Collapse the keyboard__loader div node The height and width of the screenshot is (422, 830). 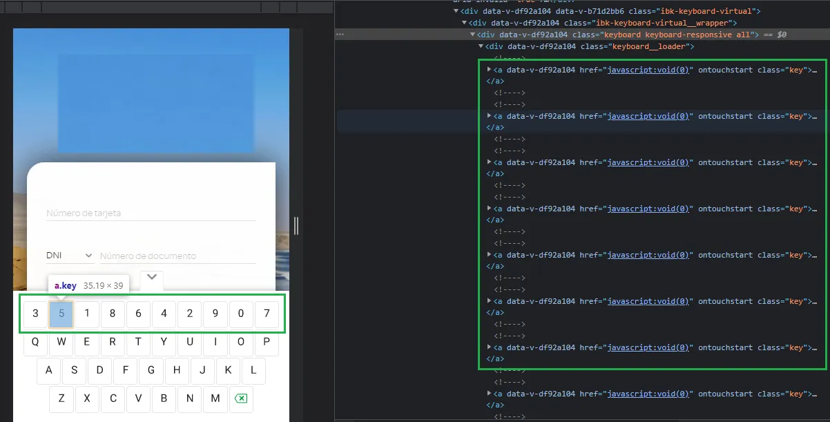[481, 46]
